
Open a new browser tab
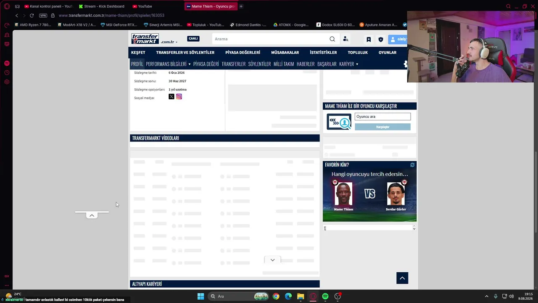point(241,6)
